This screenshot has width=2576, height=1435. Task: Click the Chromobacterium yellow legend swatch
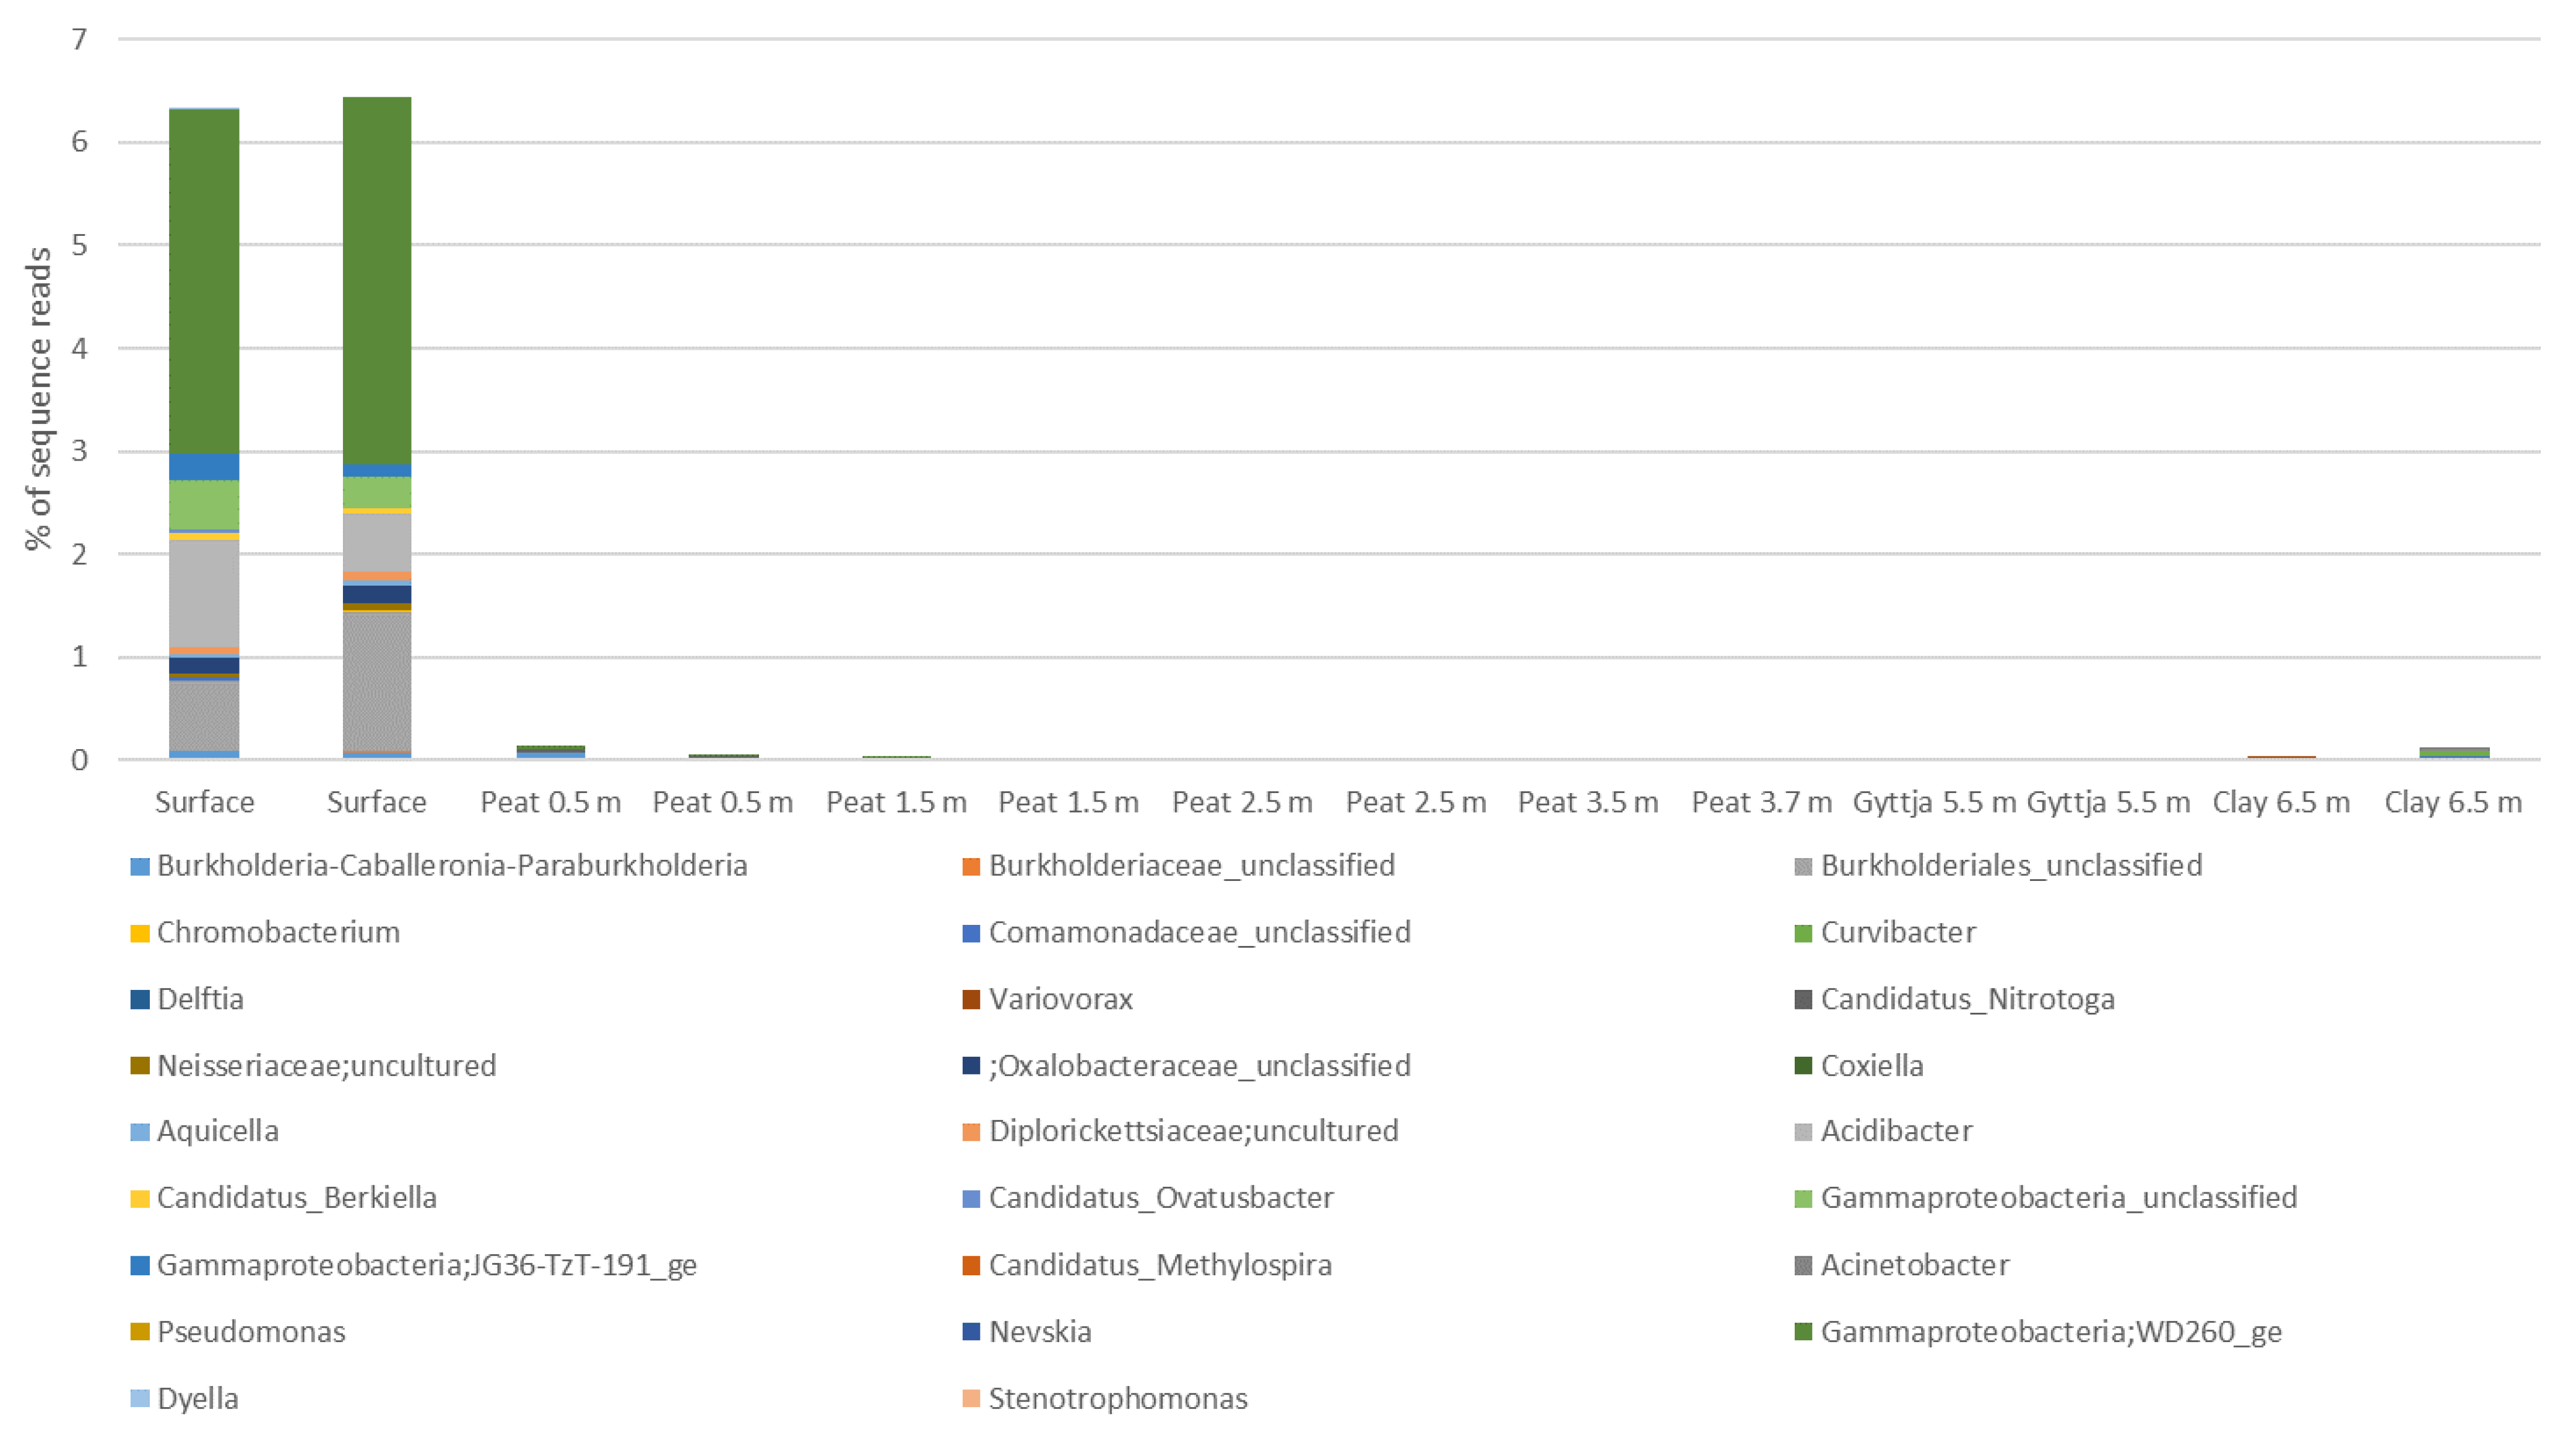(x=140, y=933)
